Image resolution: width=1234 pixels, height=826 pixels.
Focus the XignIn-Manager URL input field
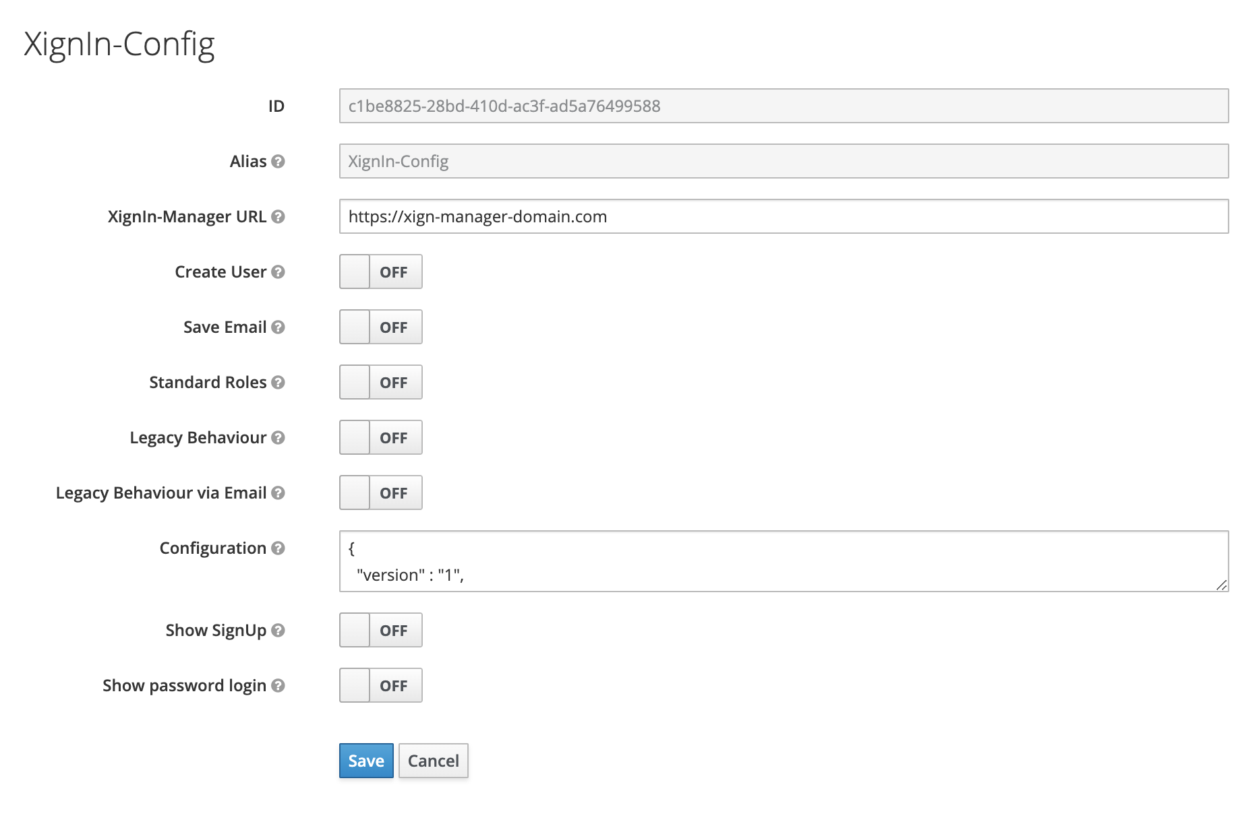point(783,217)
